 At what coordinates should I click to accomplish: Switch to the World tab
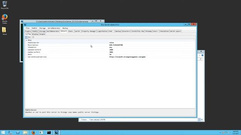click(x=77, y=31)
